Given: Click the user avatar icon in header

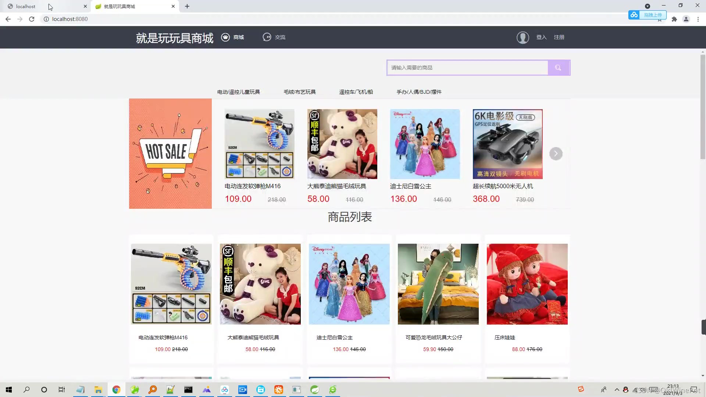Looking at the screenshot, I should (x=523, y=37).
